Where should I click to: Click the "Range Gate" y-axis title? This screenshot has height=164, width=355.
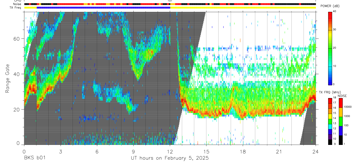click(x=8, y=78)
